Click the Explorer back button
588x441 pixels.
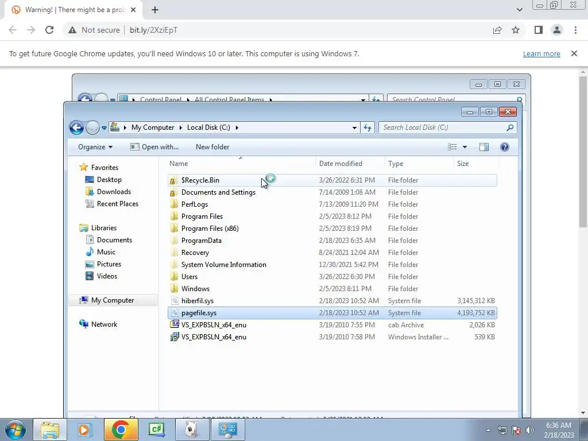pyautogui.click(x=76, y=128)
